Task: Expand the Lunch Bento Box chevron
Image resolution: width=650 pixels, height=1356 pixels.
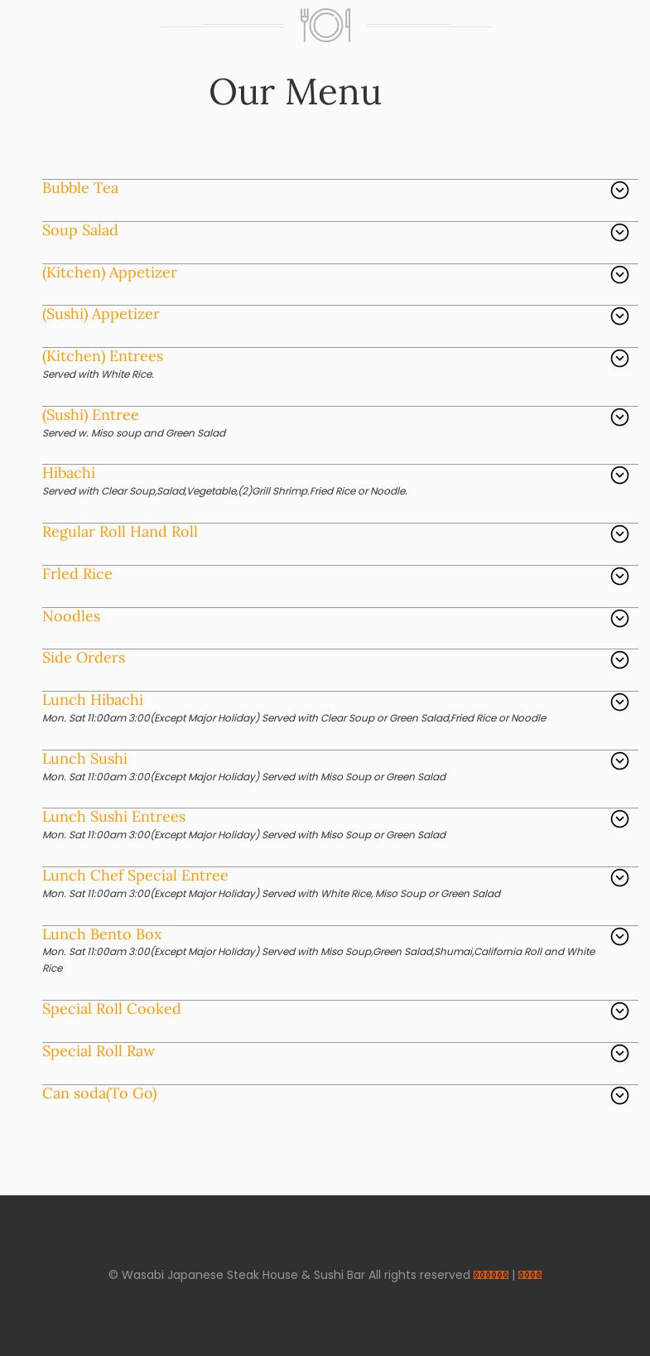Action: click(619, 937)
